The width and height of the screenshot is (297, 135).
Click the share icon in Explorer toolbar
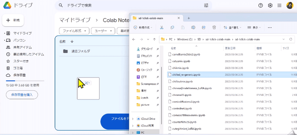click(x=204, y=28)
